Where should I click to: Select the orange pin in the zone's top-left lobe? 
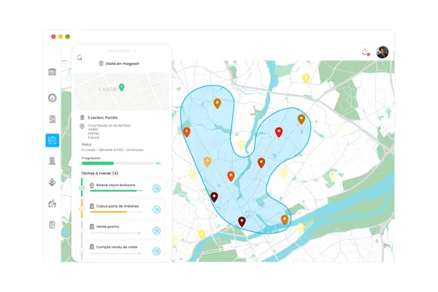[218, 104]
